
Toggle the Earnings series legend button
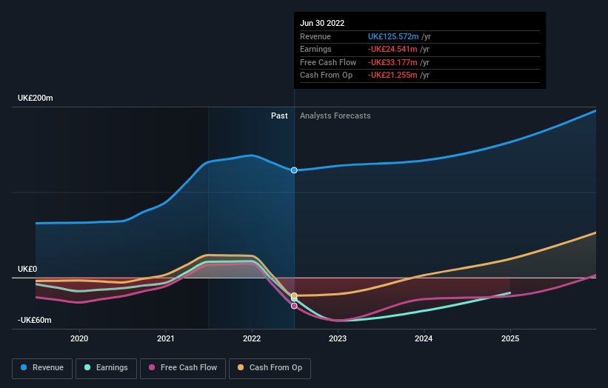pos(106,368)
